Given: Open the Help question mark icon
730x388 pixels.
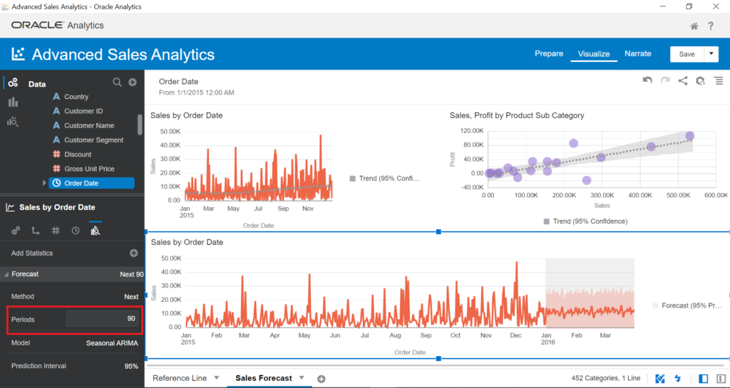Looking at the screenshot, I should pyautogui.click(x=711, y=26).
